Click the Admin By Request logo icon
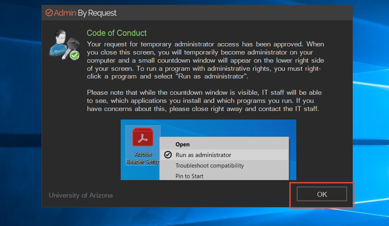 [49, 13]
